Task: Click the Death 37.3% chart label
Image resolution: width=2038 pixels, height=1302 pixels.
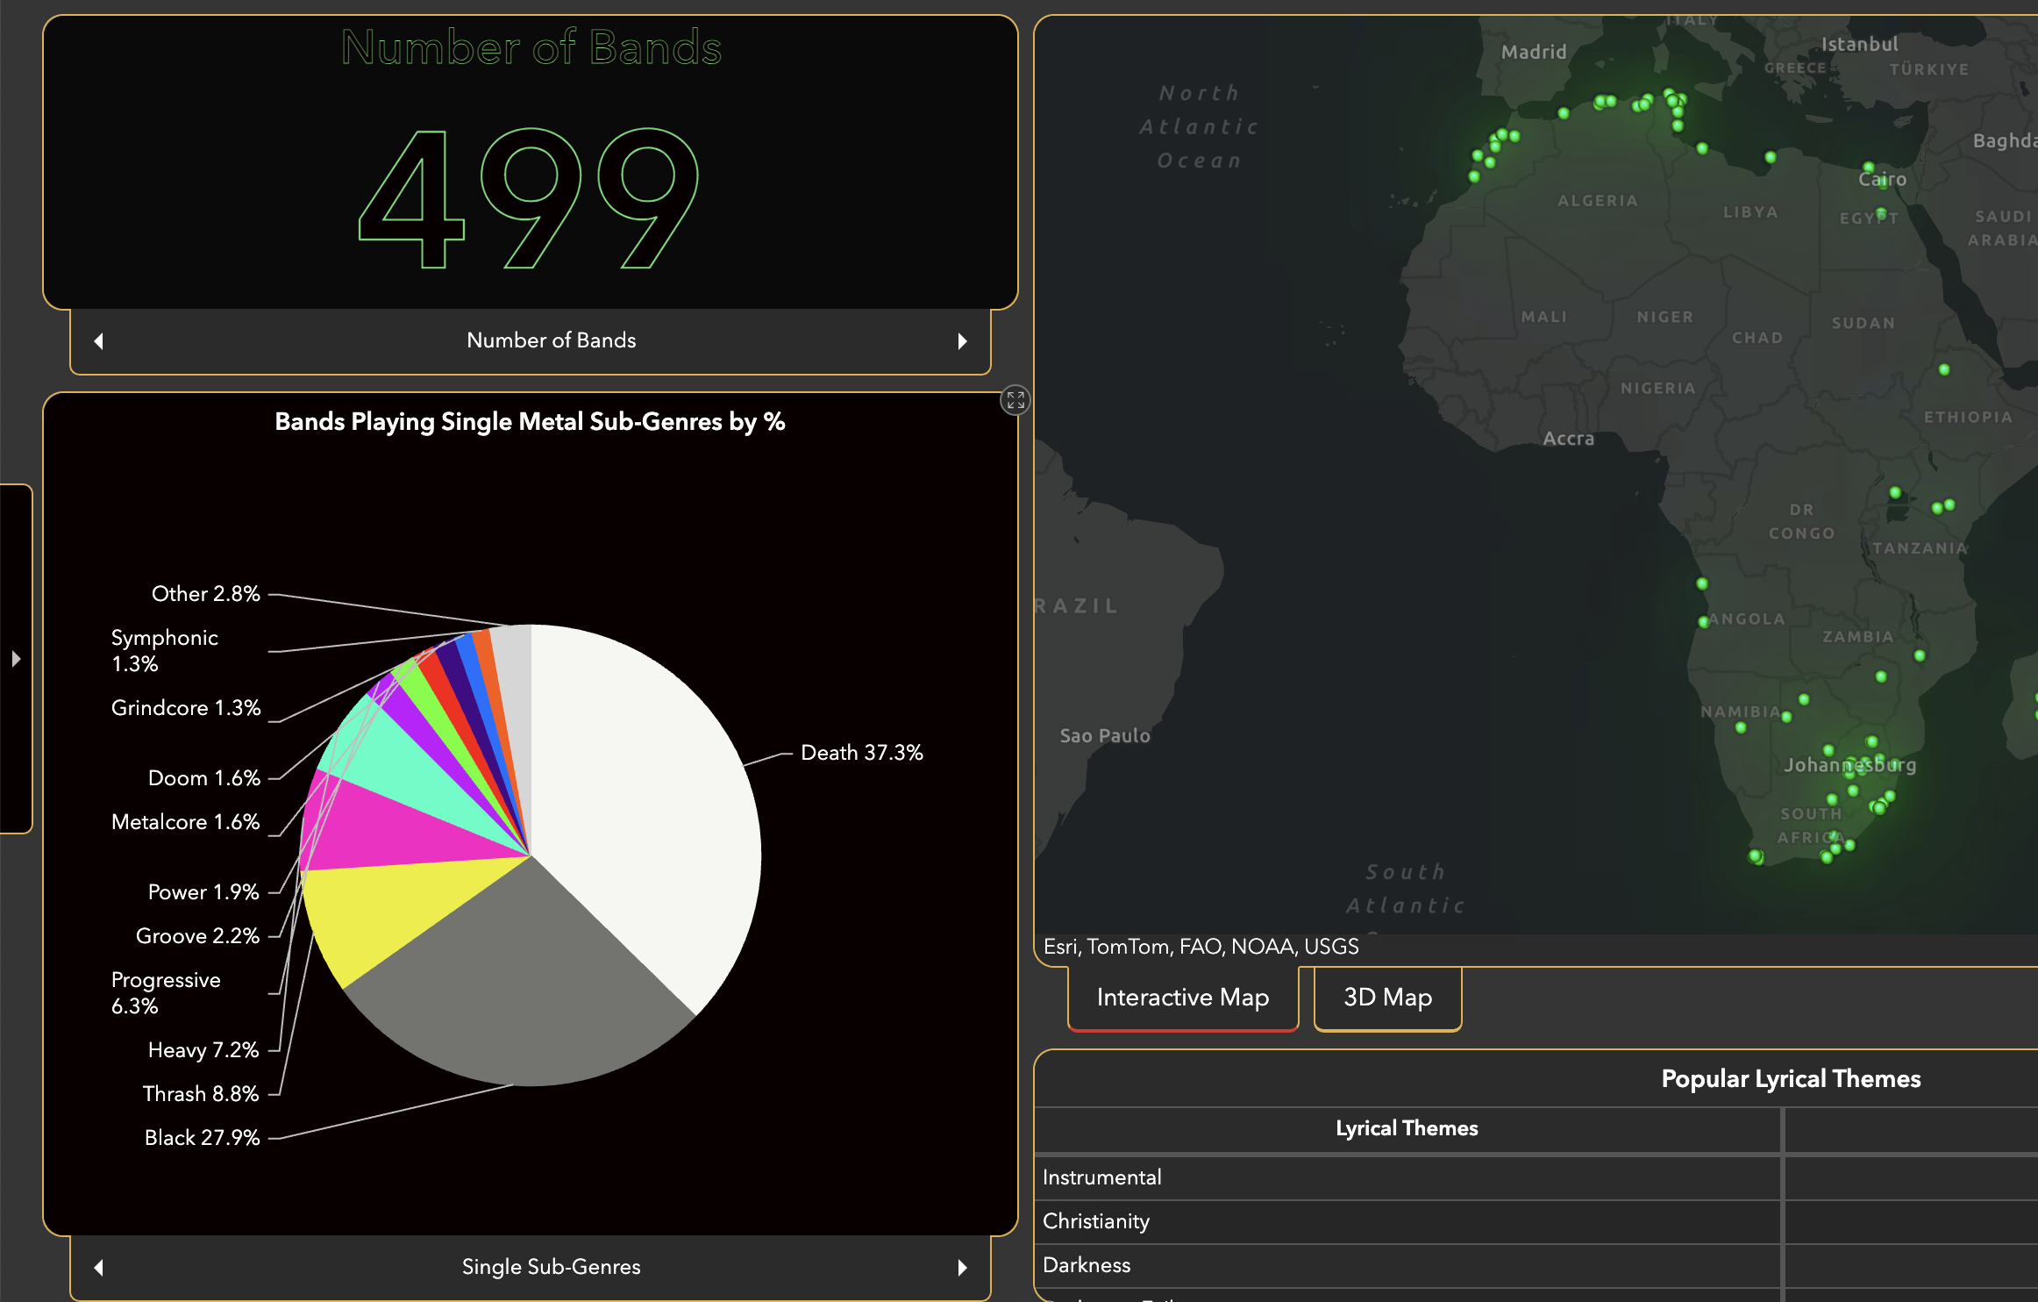Action: click(x=861, y=753)
